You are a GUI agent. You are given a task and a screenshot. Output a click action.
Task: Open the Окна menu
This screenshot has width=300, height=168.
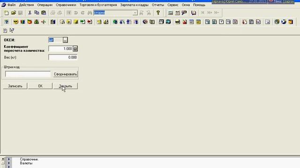coord(186,5)
